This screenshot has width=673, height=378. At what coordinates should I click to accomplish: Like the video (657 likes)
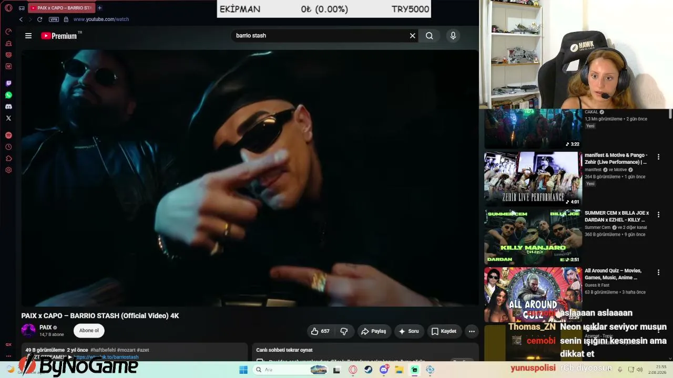click(x=320, y=331)
